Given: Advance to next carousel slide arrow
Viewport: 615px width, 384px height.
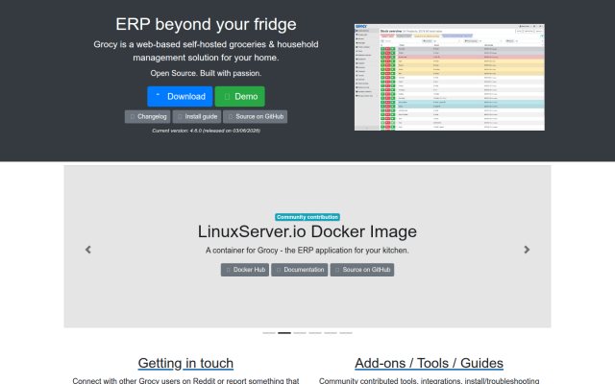Looking at the screenshot, I should [527, 250].
